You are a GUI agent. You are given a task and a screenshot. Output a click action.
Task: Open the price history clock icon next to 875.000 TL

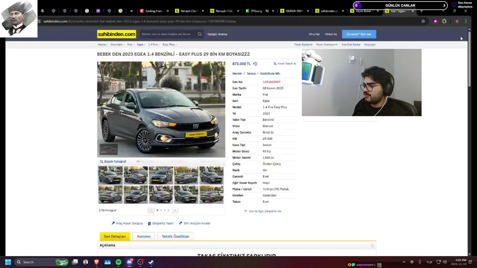(x=255, y=64)
